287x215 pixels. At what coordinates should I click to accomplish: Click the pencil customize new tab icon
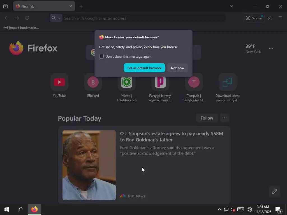(x=274, y=191)
